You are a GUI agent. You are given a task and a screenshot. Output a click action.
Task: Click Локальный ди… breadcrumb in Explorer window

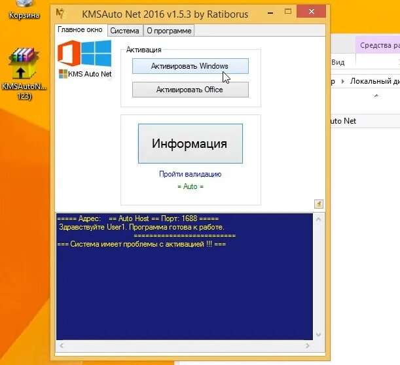click(374, 81)
